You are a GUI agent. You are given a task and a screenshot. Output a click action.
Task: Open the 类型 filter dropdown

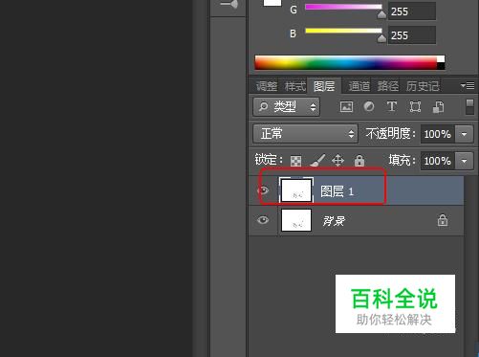point(286,106)
